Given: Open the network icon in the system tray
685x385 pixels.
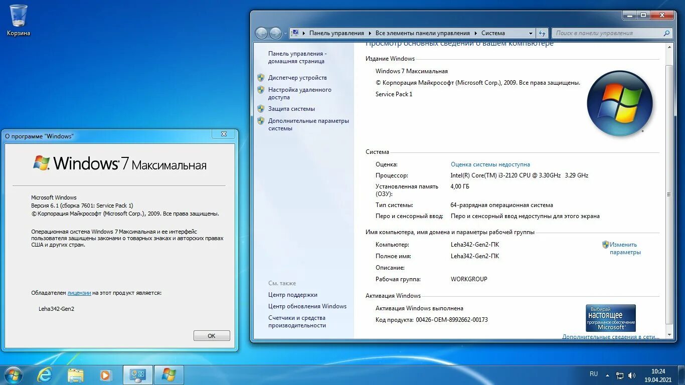Looking at the screenshot, I should (x=620, y=375).
